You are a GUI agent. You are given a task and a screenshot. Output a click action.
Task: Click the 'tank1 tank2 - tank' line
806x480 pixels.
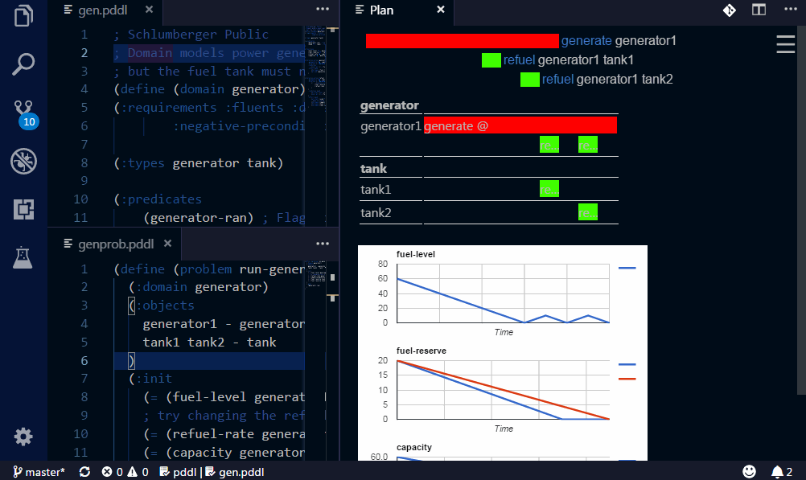pyautogui.click(x=209, y=343)
